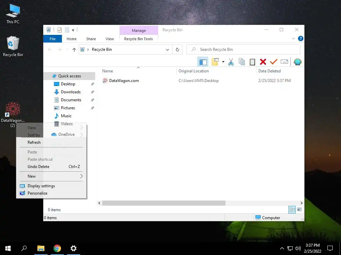Click the chevron before Recycle Bin in address bar
Screen dimensions: 341x255
point(88,50)
